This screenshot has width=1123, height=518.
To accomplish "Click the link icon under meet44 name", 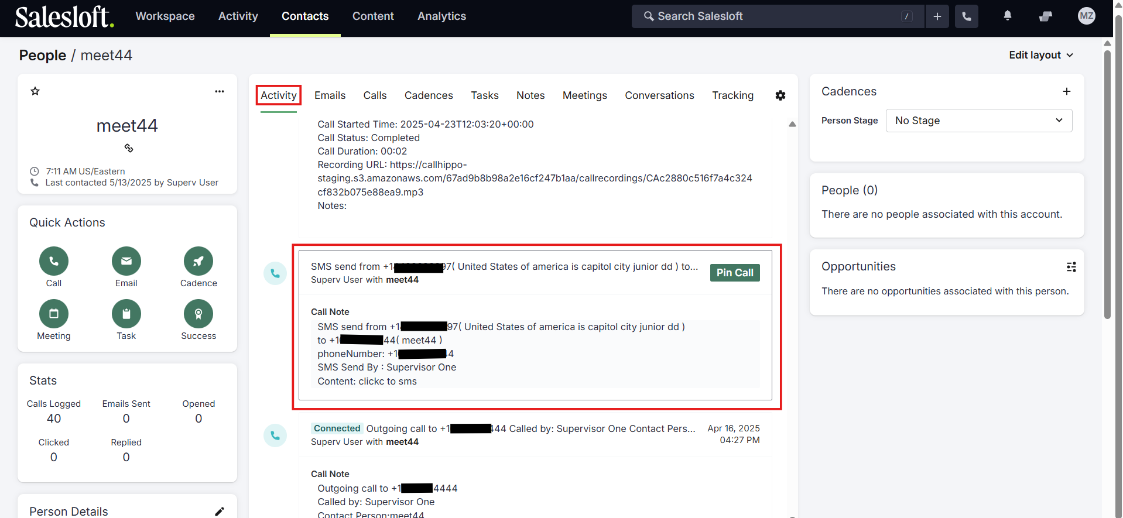I will pyautogui.click(x=129, y=148).
